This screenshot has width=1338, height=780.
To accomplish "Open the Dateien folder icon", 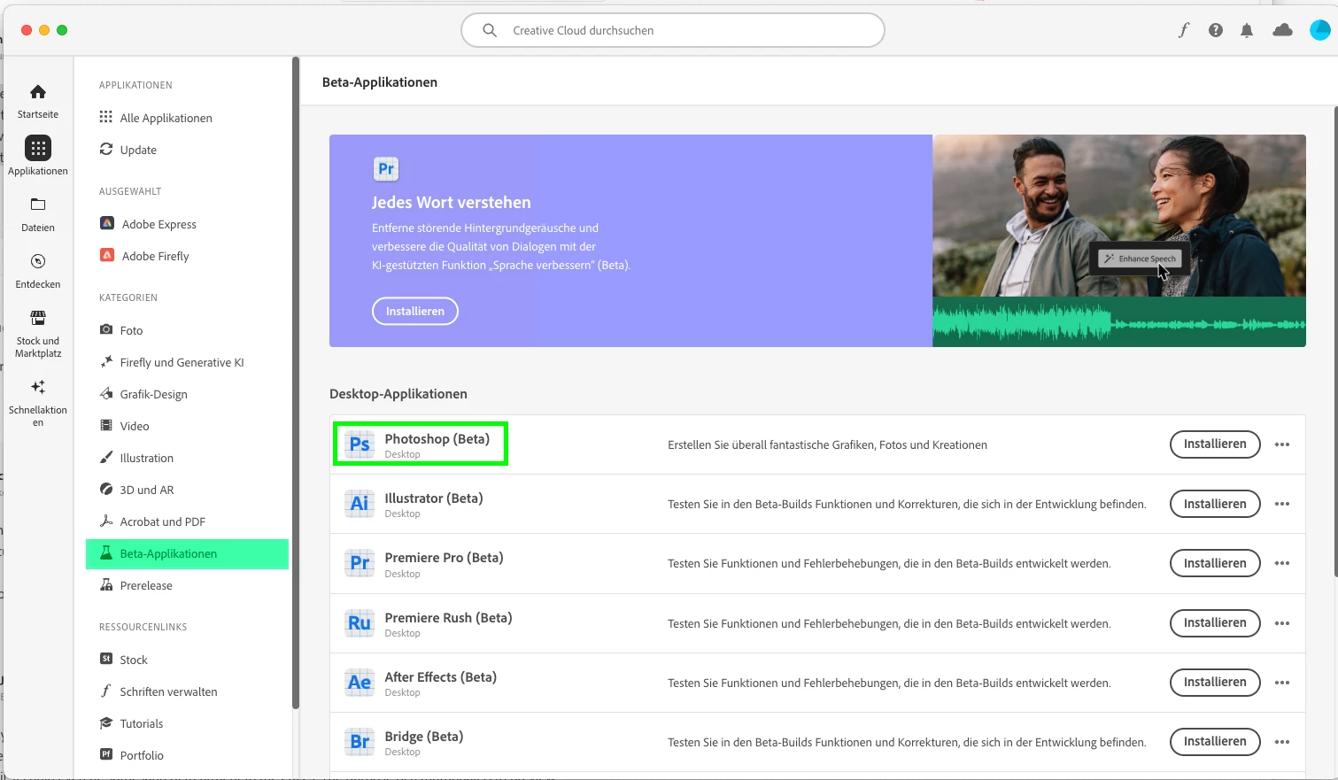I will 38,205.
